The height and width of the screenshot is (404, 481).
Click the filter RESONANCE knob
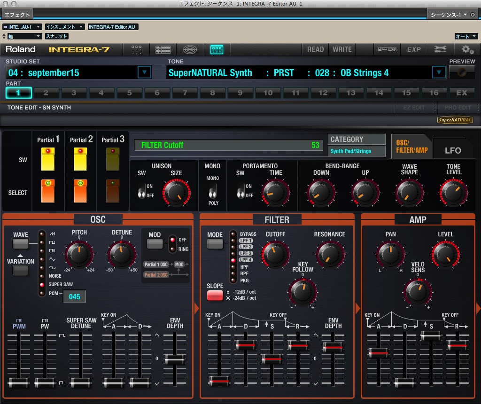tap(330, 255)
